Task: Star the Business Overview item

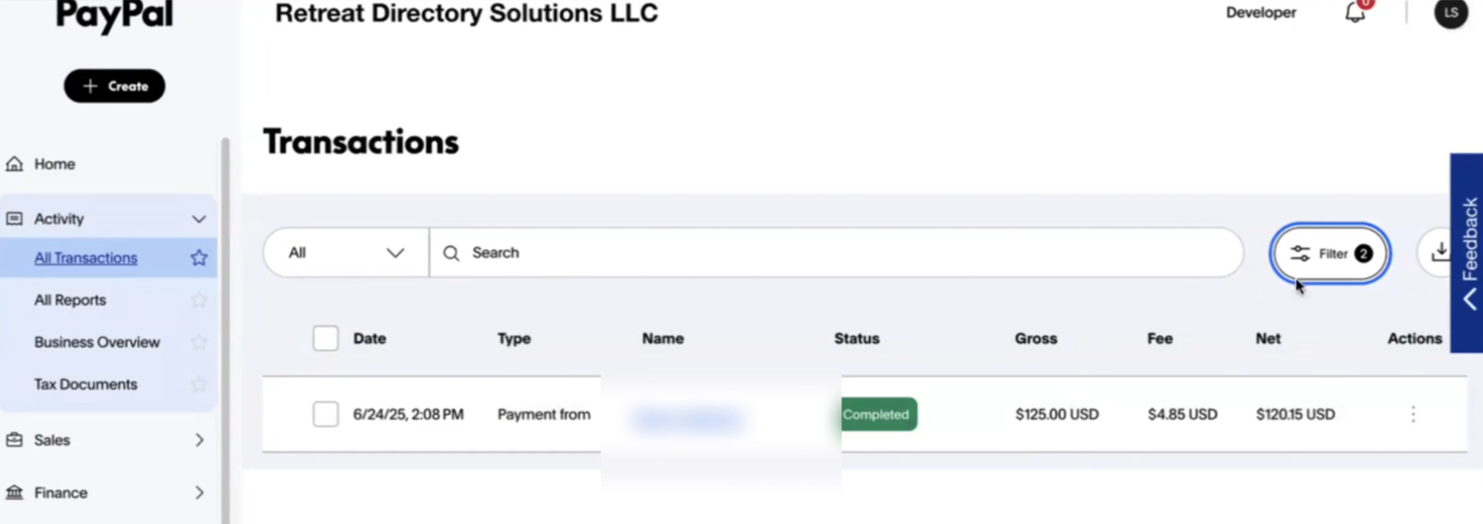Action: [199, 342]
